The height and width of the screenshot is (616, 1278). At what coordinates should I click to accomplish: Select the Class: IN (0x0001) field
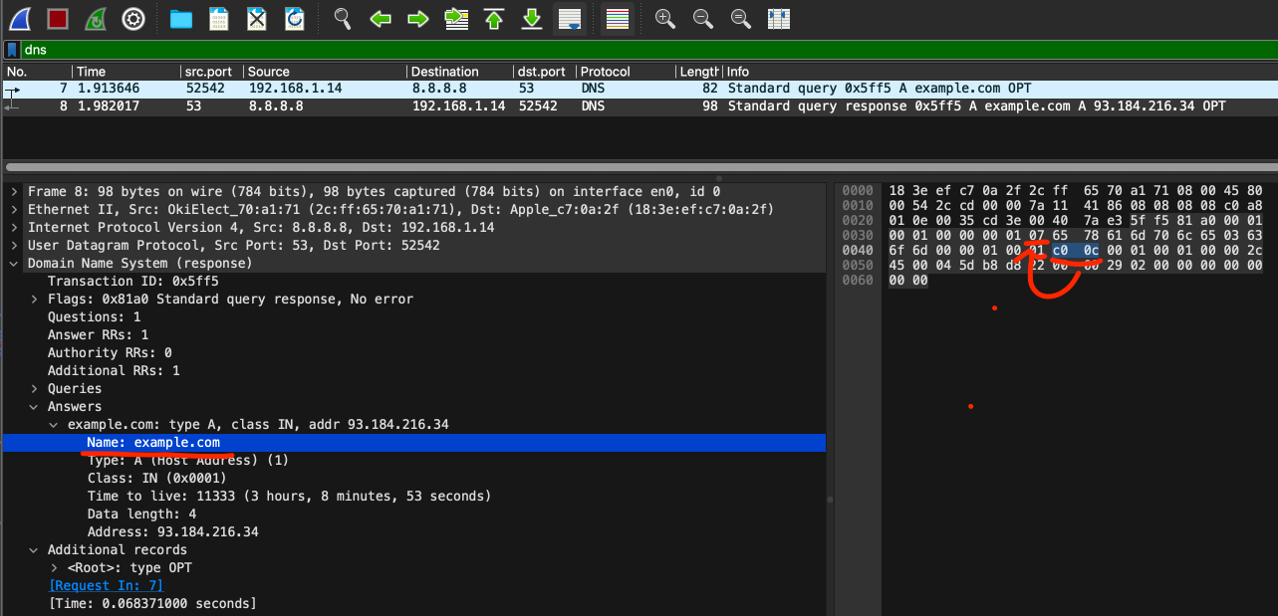click(x=157, y=478)
